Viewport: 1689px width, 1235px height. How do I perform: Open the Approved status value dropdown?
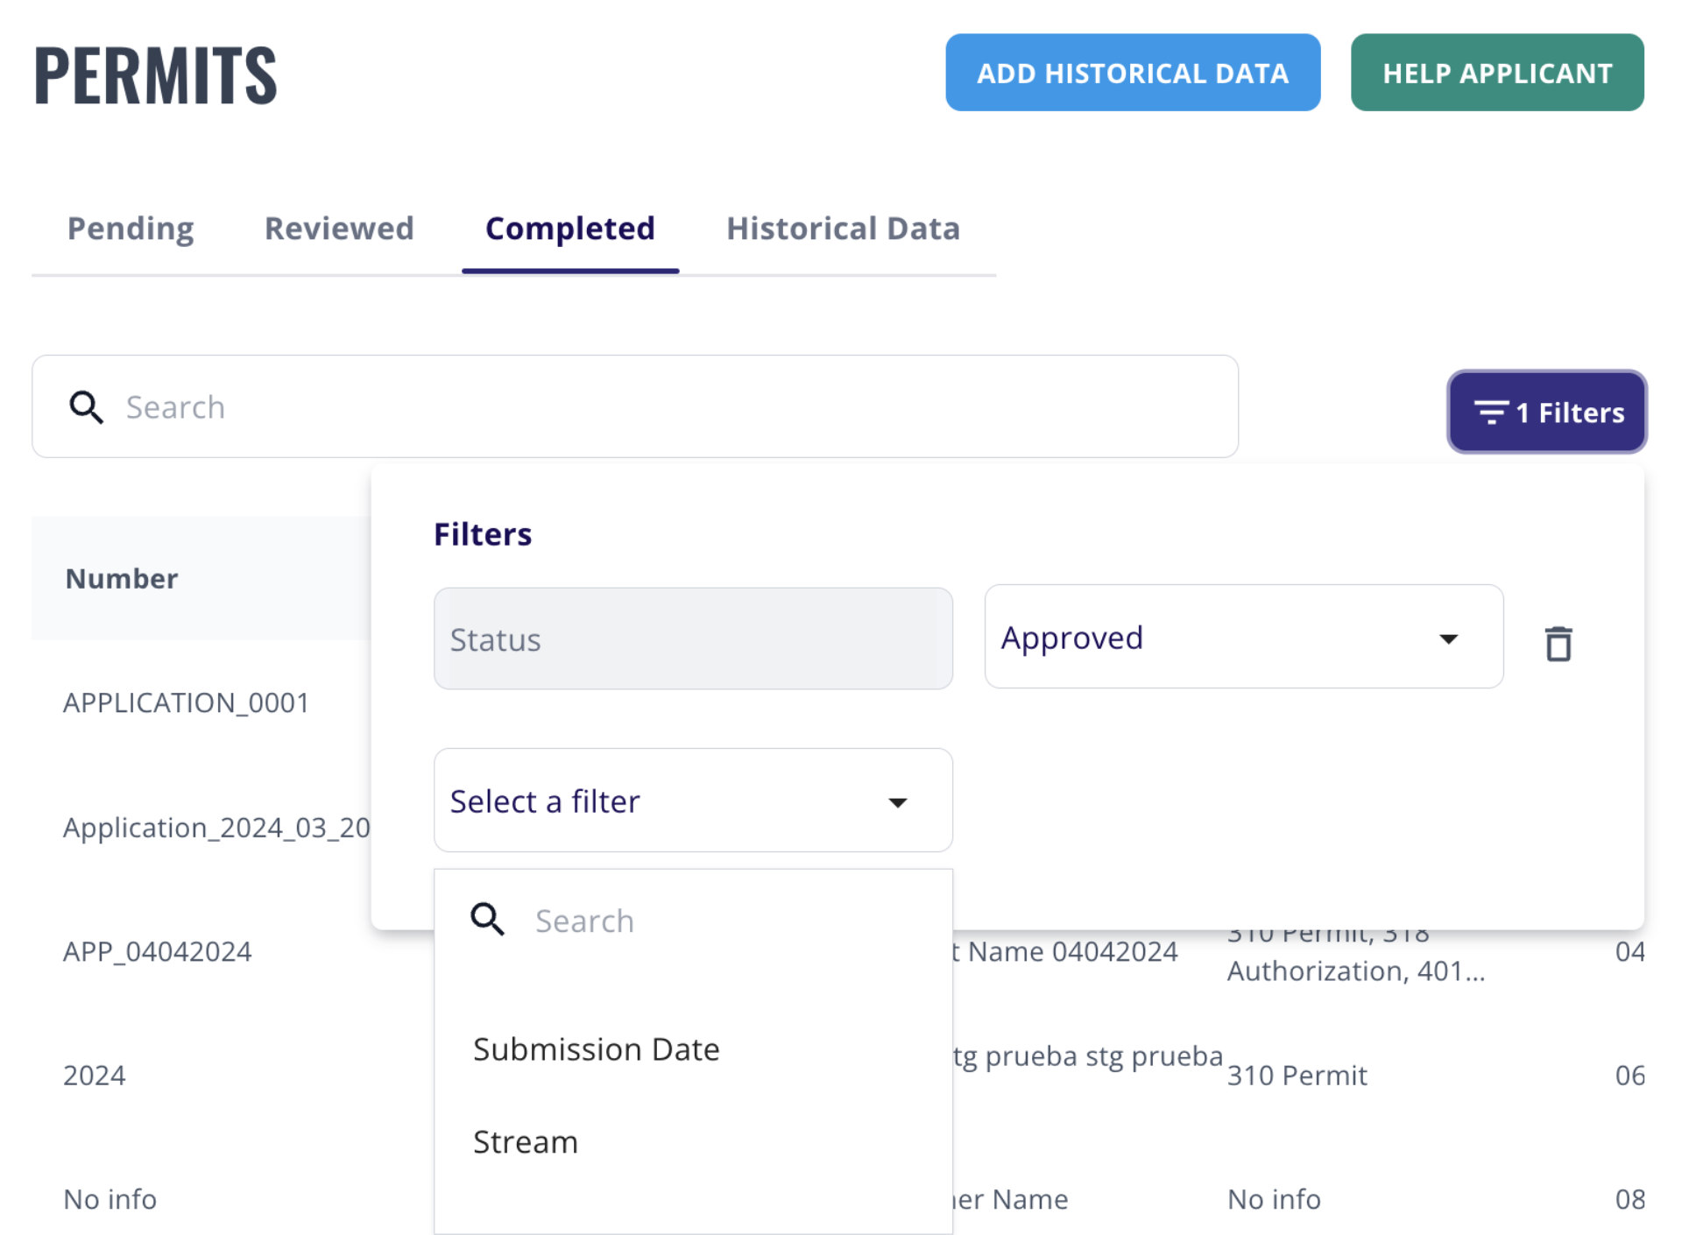(1226, 637)
